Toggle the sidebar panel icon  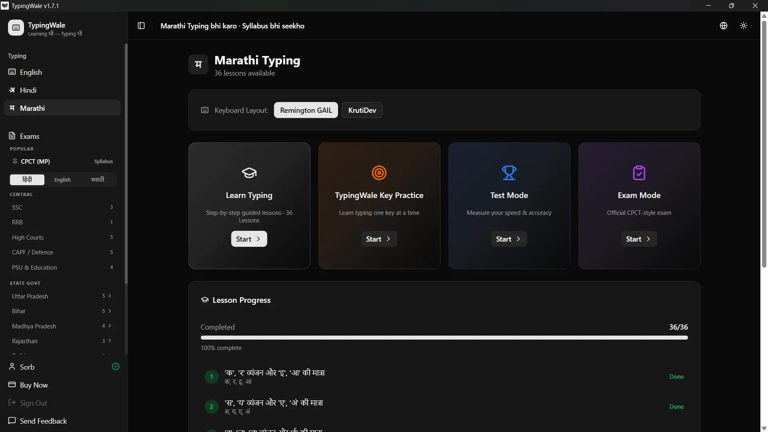click(x=141, y=26)
